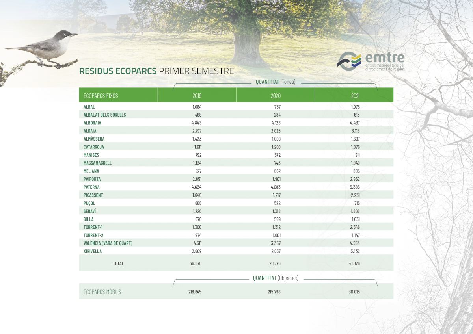Select the 2020 column header

point(276,95)
